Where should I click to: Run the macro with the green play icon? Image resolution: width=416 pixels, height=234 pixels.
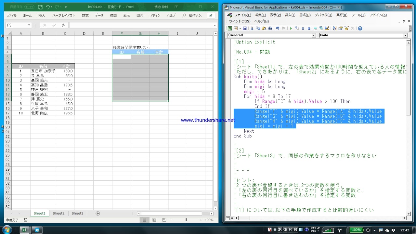click(x=291, y=29)
